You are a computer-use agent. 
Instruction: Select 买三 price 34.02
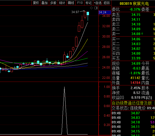(136, 49)
